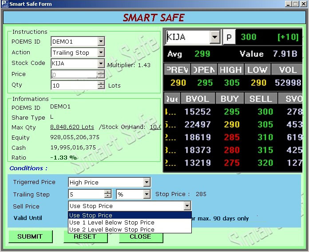
Task: Click the BUY column header
Action: [x=230, y=99]
